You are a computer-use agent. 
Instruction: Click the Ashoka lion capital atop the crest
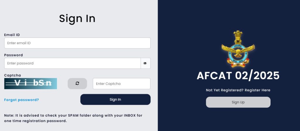point(238,37)
